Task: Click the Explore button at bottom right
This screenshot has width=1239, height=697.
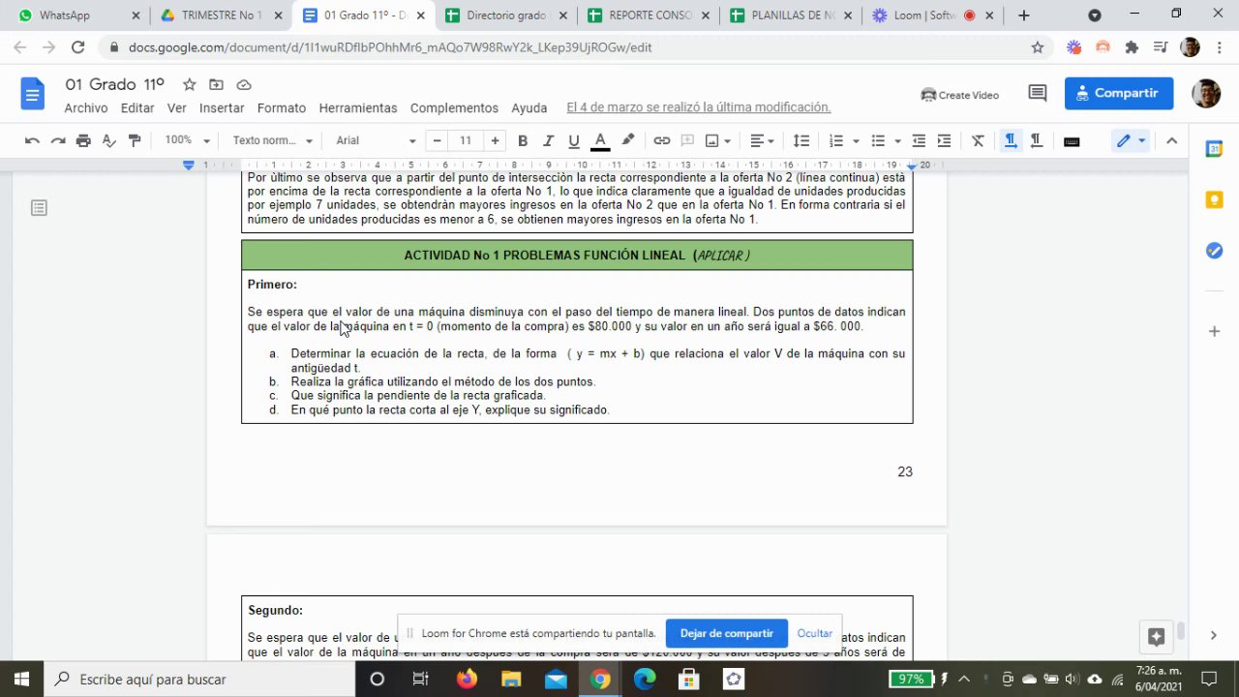Action: point(1156,636)
